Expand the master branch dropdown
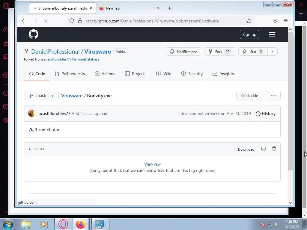The width and height of the screenshot is (307, 230). point(41,96)
